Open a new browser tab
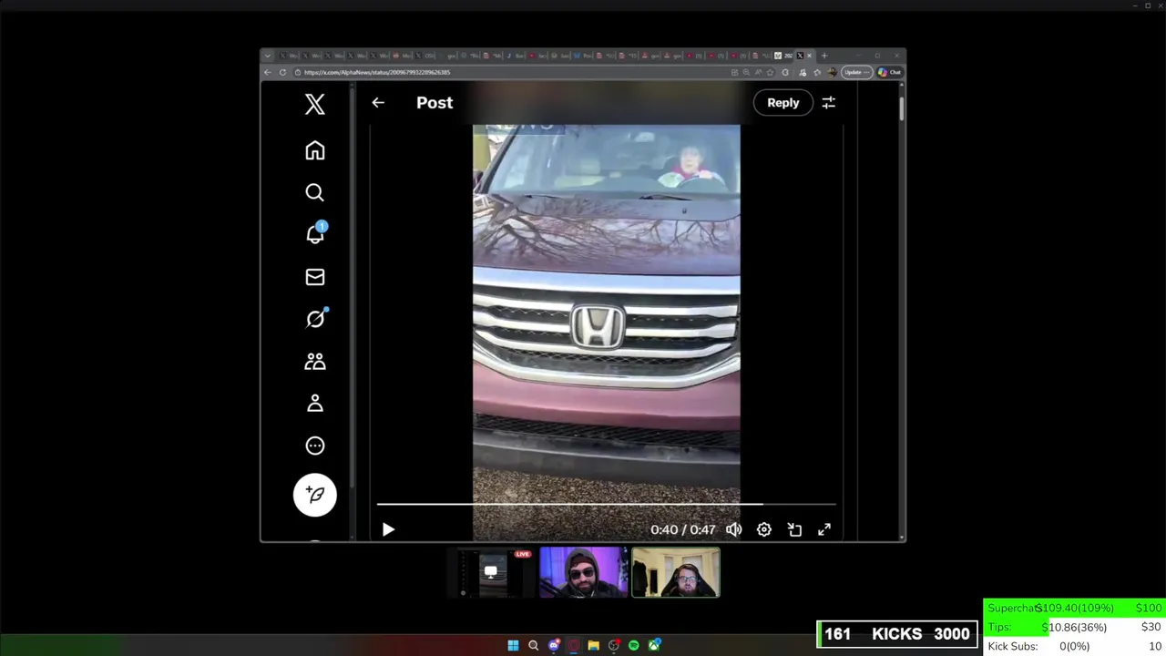The width and height of the screenshot is (1166, 656). (x=824, y=56)
